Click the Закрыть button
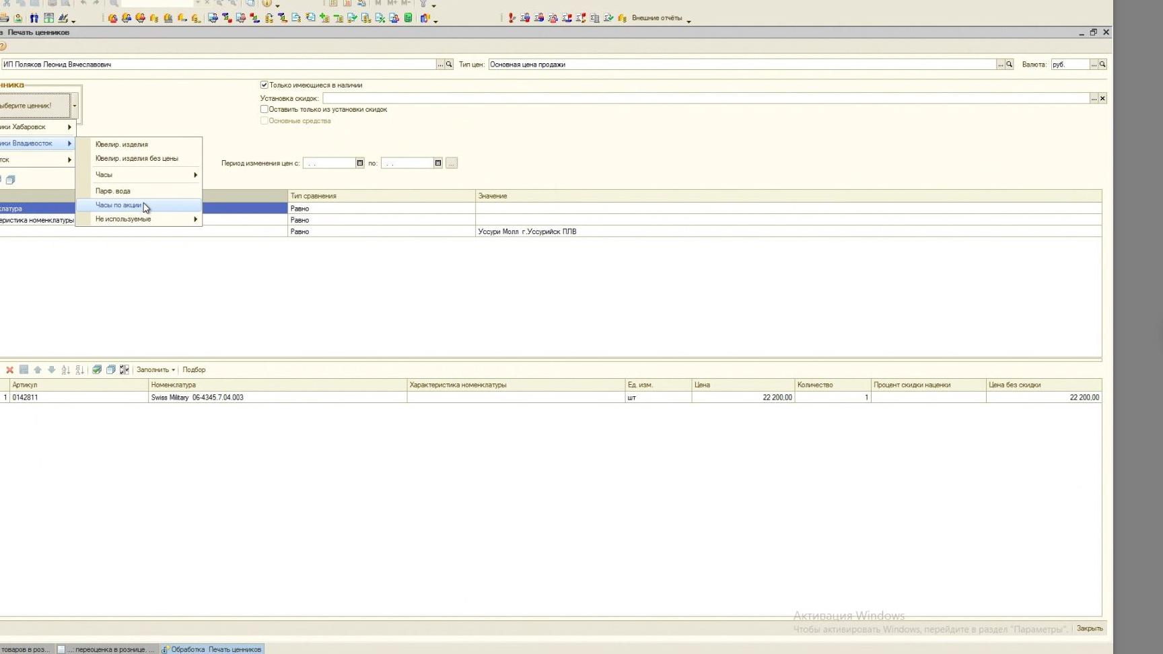1163x654 pixels. 1089,628
